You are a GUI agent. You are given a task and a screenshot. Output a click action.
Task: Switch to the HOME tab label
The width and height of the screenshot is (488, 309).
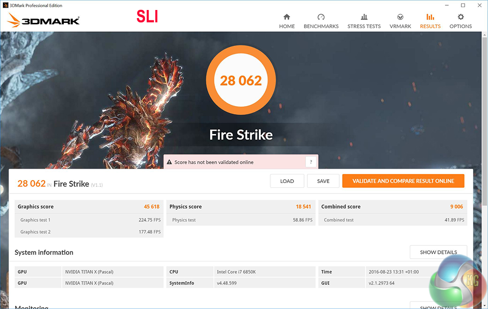click(x=286, y=27)
